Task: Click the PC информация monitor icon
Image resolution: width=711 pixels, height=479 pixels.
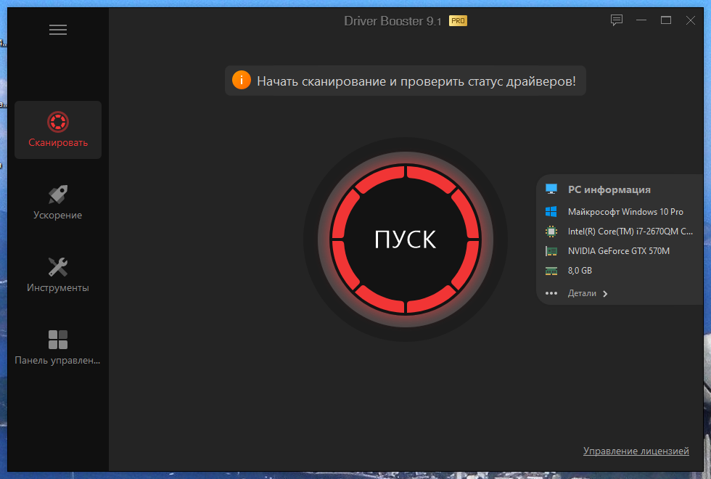Action: [x=551, y=189]
